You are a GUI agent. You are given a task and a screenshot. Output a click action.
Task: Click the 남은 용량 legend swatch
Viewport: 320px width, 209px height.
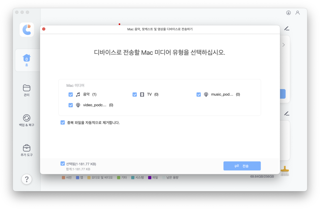coord(164,178)
